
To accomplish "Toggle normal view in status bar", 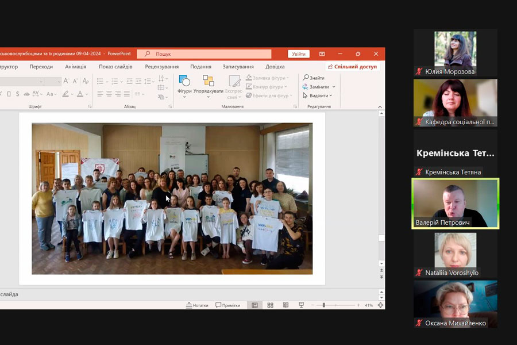I will pyautogui.click(x=254, y=305).
